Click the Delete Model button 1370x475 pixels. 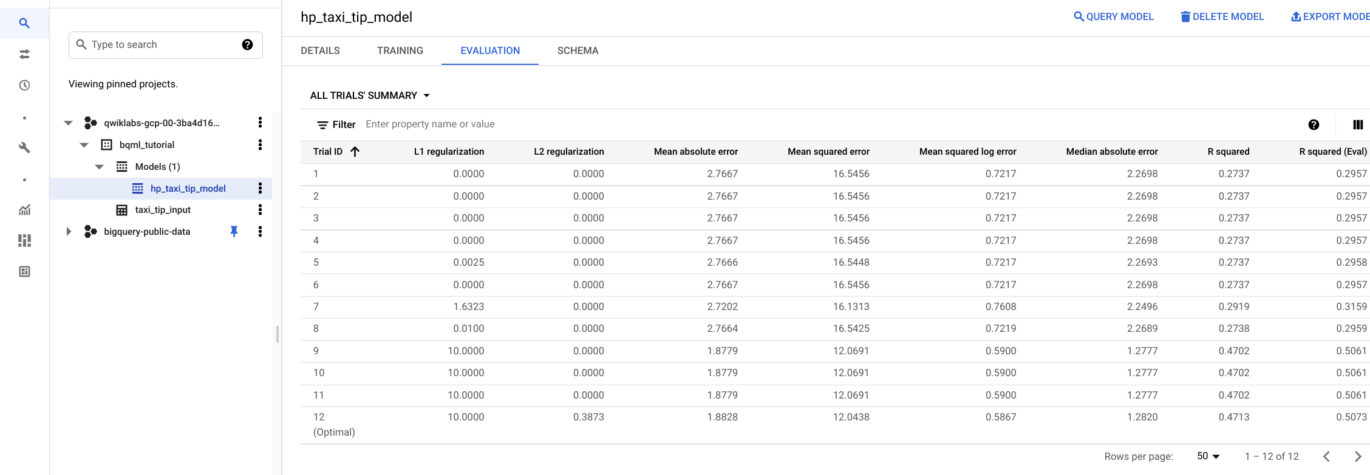1222,17
